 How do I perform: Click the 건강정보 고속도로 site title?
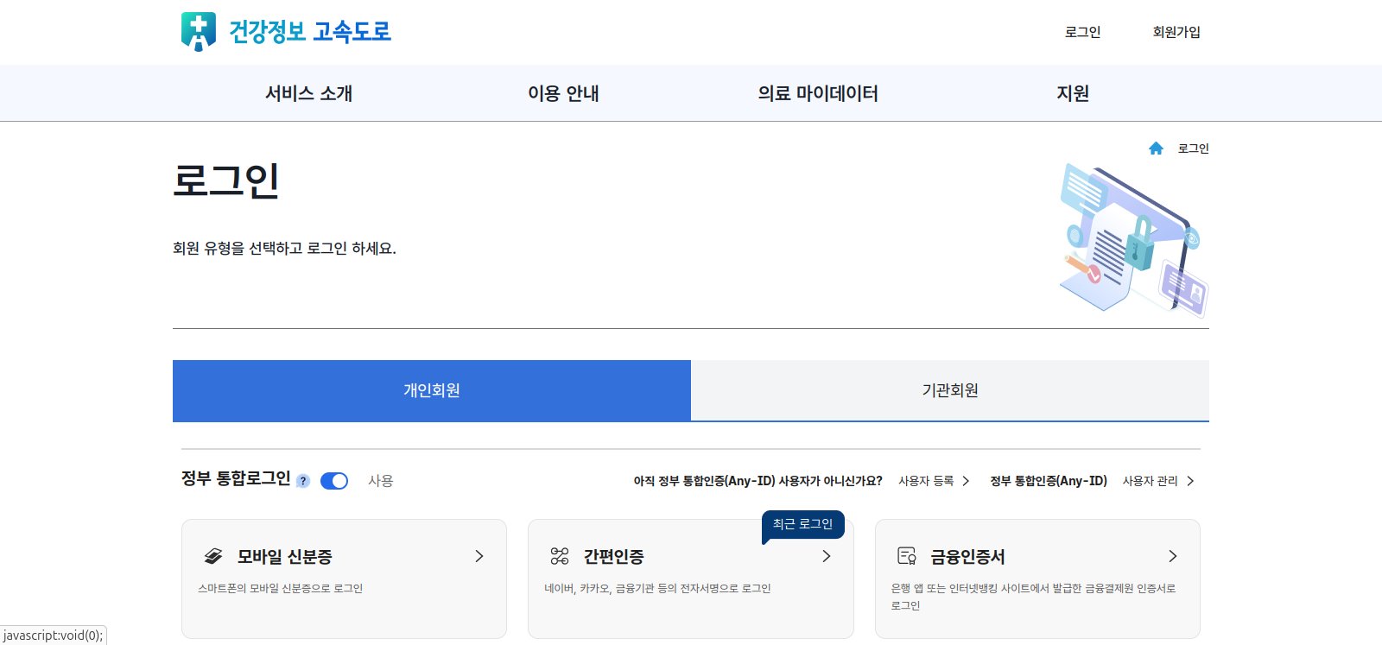click(x=309, y=32)
